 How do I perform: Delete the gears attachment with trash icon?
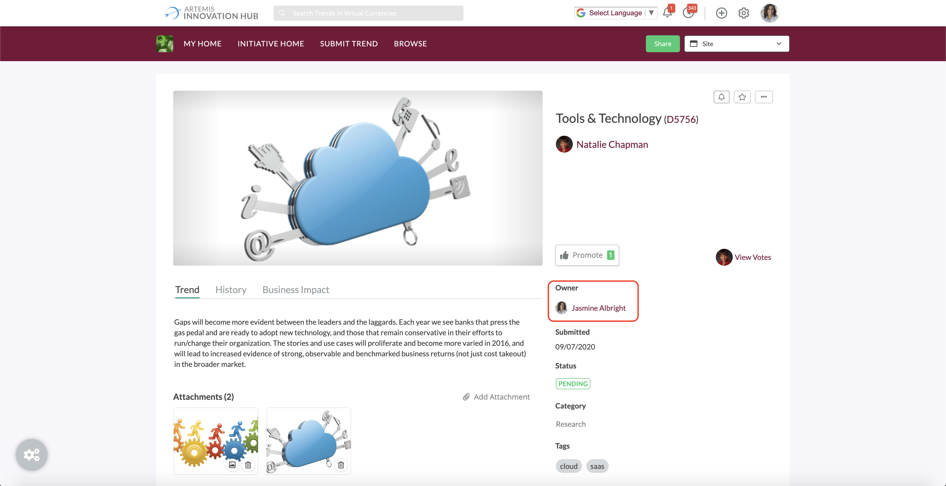[248, 465]
